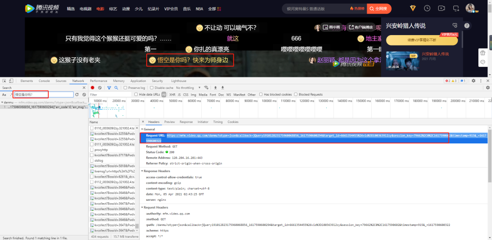
Task: Clear network log with the clear icon
Action: click(100, 87)
